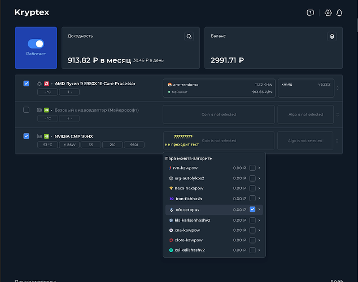Image resolution: width=358 pixels, height=282 pixels.
Task: Open Algo is not selected box for CMP 90HX
Action: click(x=305, y=140)
